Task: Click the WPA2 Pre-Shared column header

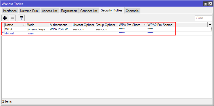Action: (161, 25)
